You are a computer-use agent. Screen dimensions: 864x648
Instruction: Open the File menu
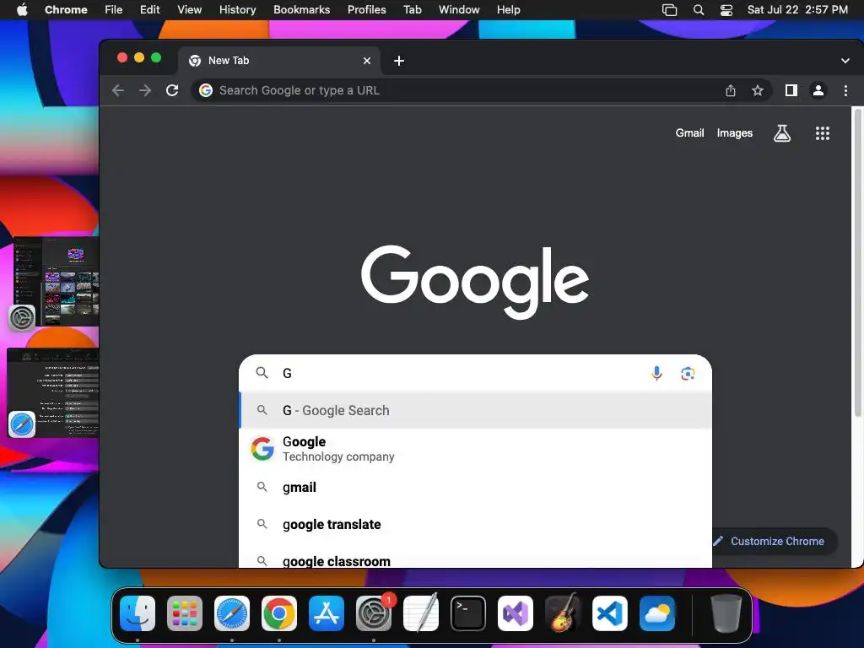tap(114, 10)
